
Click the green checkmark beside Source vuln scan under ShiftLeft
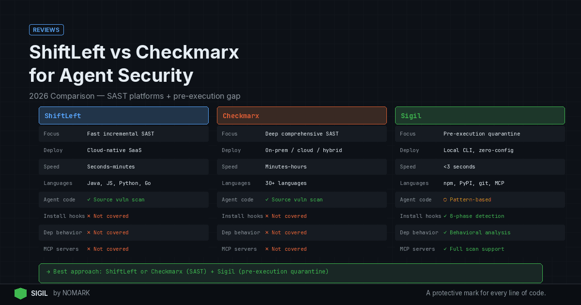[x=89, y=199]
